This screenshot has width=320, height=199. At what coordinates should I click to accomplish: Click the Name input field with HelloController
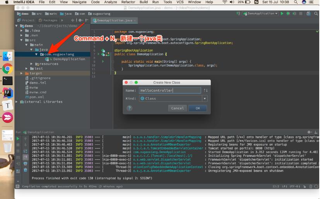click(170, 91)
